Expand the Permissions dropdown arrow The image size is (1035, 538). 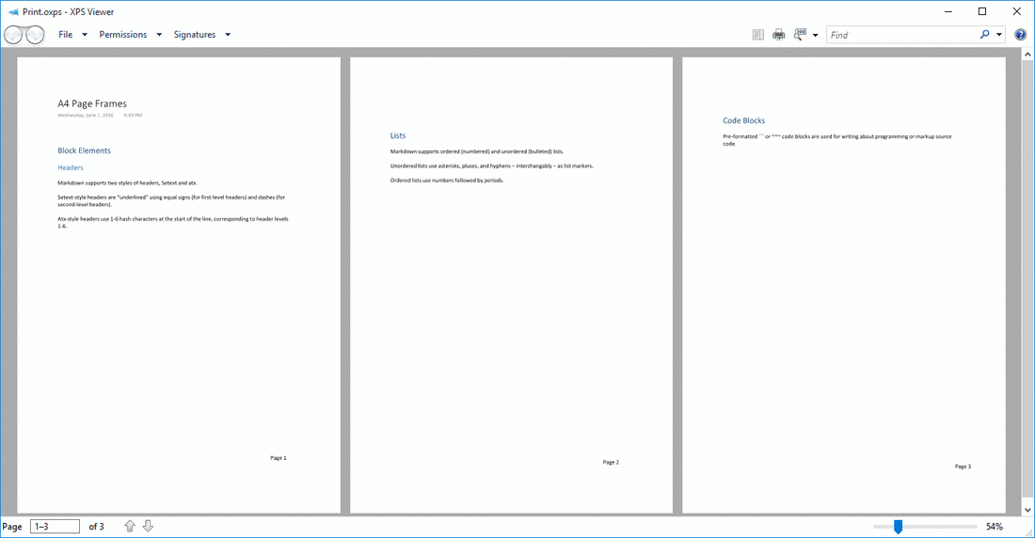coord(159,35)
